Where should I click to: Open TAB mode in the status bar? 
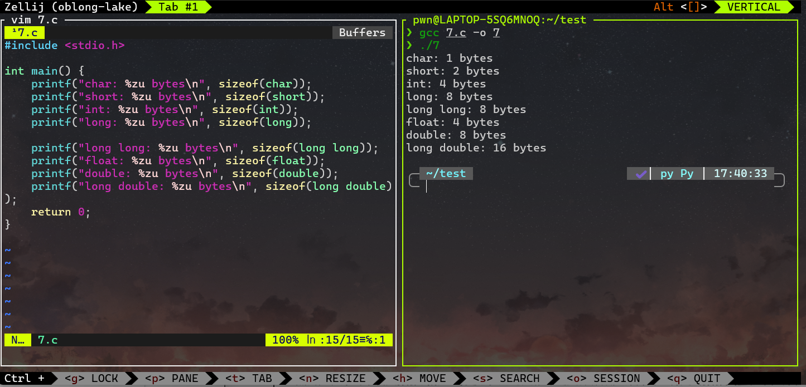click(x=248, y=379)
